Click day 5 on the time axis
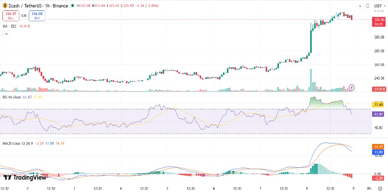Viewport: 388px width, 192px height. 167,189
